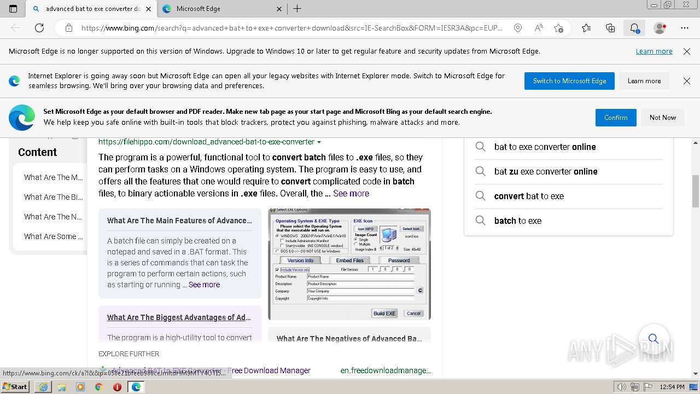Click Learn more button in IE banner
700x394 pixels.
(x=644, y=81)
